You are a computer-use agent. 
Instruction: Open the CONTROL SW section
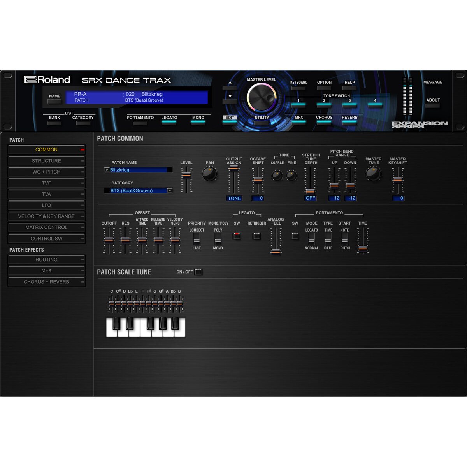tap(47, 239)
